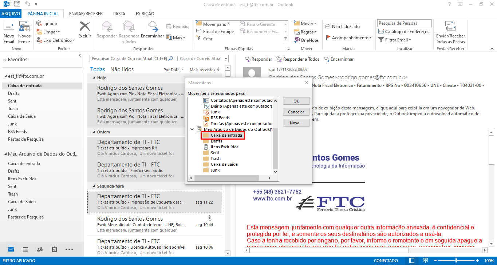This screenshot has width=497, height=265.
Task: Open Lixo Eletrônico junk options
Action: [55, 40]
